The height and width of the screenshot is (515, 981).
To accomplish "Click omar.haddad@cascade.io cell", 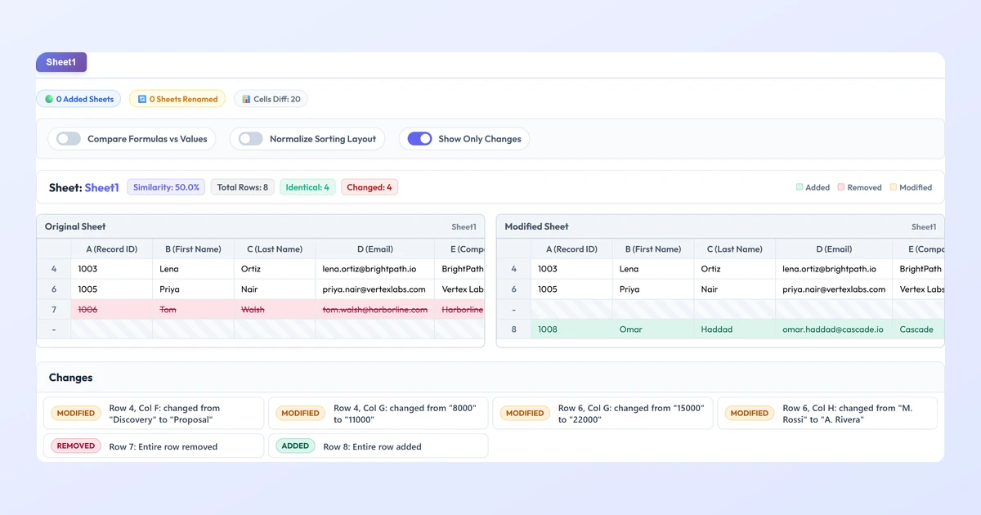I will pyautogui.click(x=834, y=329).
